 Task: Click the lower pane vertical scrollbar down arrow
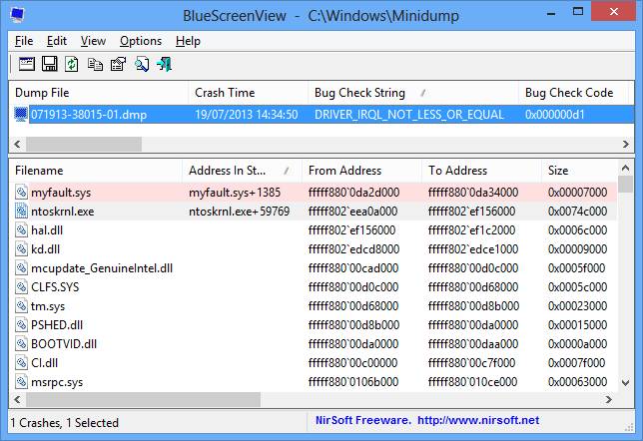pos(625,383)
